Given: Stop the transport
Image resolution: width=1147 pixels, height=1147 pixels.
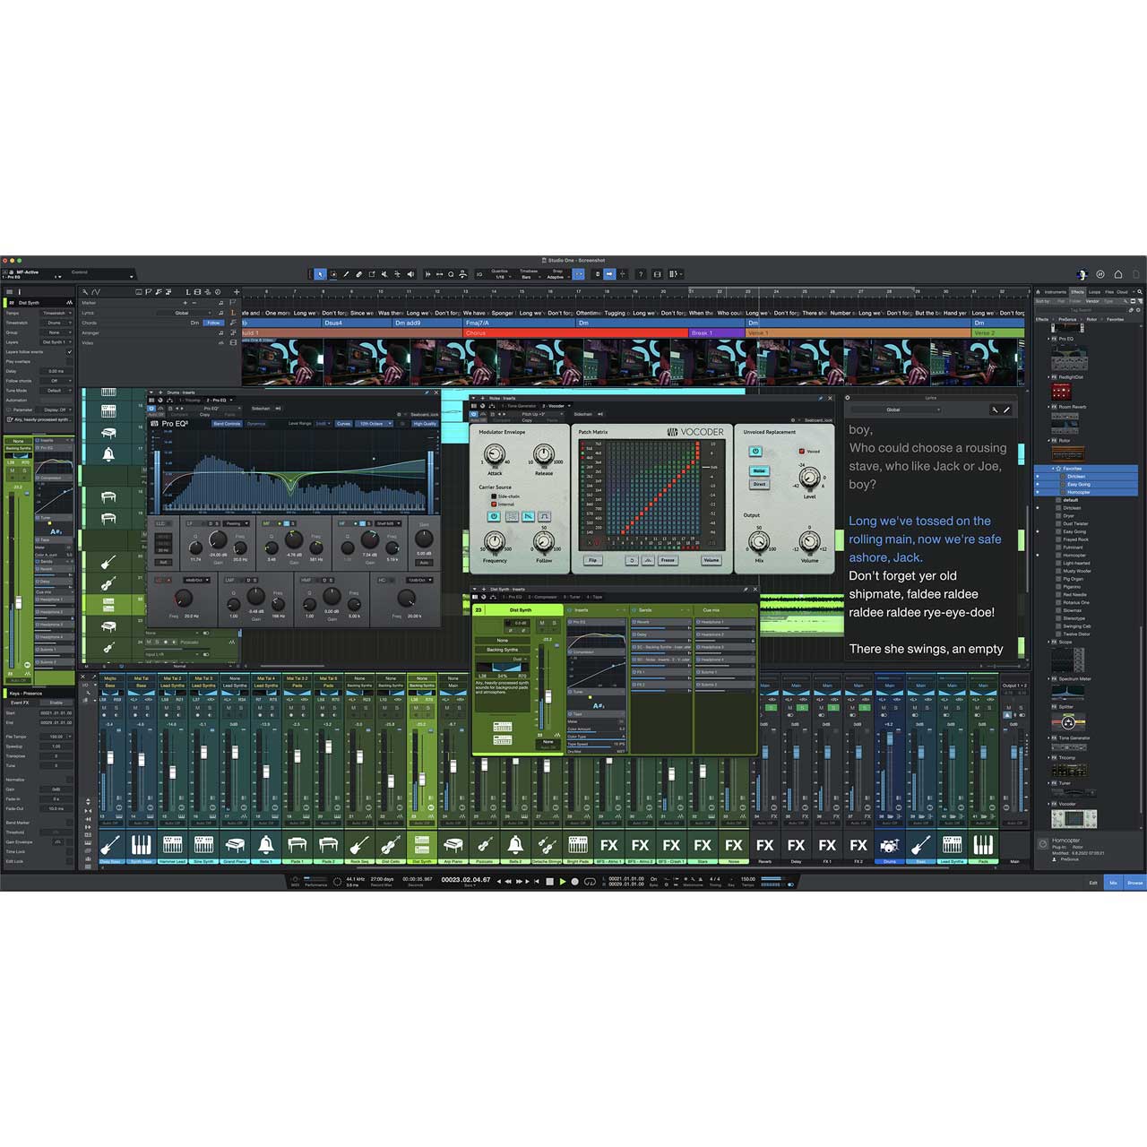Looking at the screenshot, I should point(550,882).
